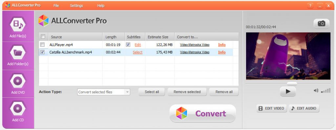Screen dimensions: 336x130
Task: Take a snapshot with the camera icon
Action: point(321,24)
